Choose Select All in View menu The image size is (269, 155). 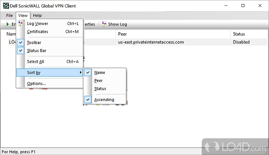point(50,62)
